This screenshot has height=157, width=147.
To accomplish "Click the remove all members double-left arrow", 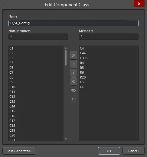I will [73, 82].
